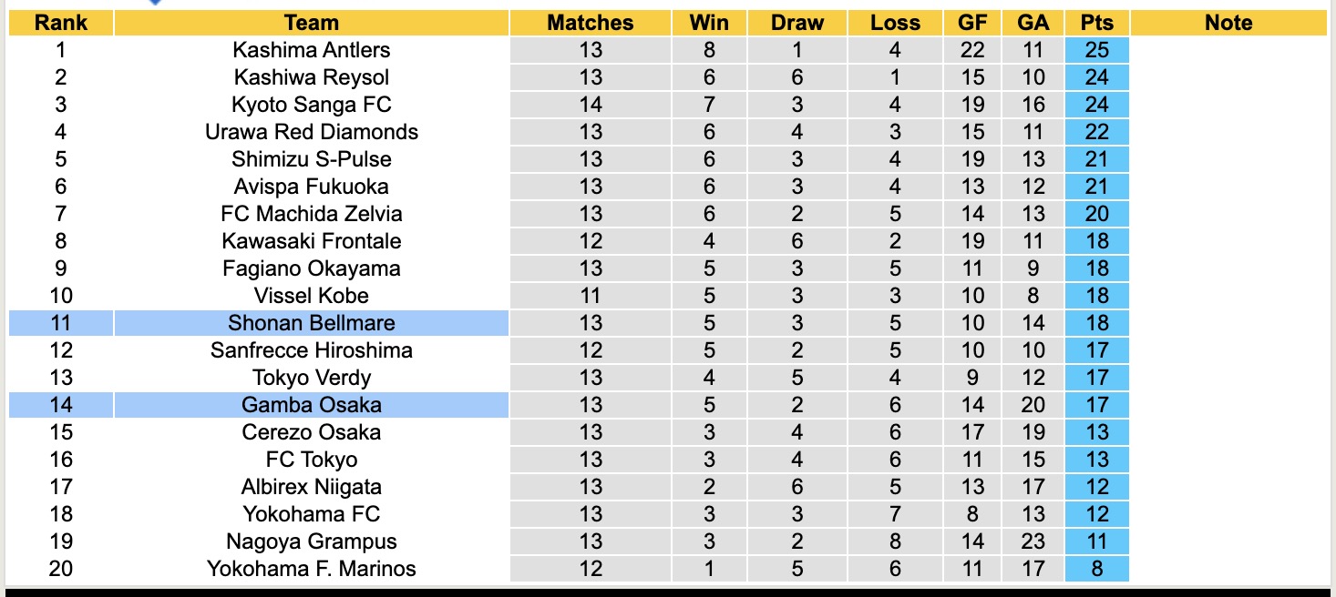Click the Team column header

click(x=311, y=23)
